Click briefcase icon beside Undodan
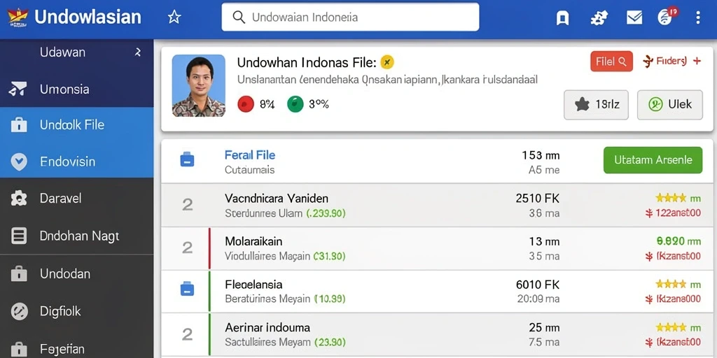This screenshot has width=717, height=358. tap(19, 274)
